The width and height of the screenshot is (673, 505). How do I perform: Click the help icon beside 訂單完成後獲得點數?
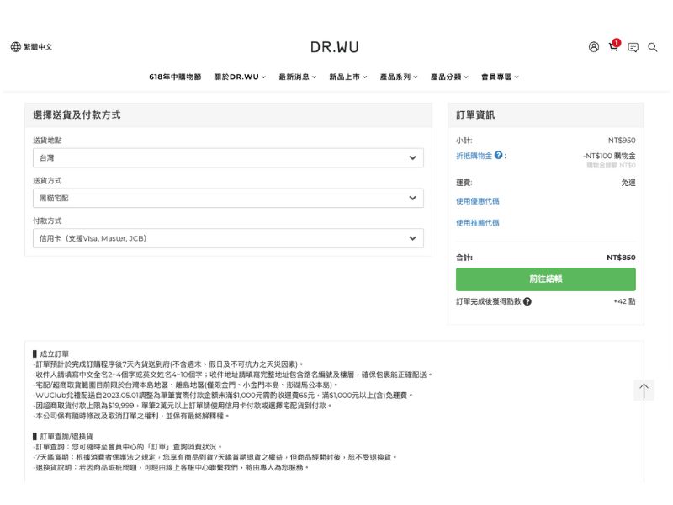pyautogui.click(x=527, y=301)
